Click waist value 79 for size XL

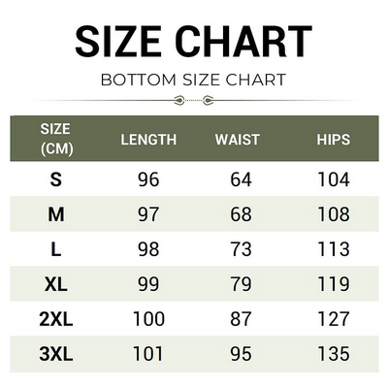(241, 284)
